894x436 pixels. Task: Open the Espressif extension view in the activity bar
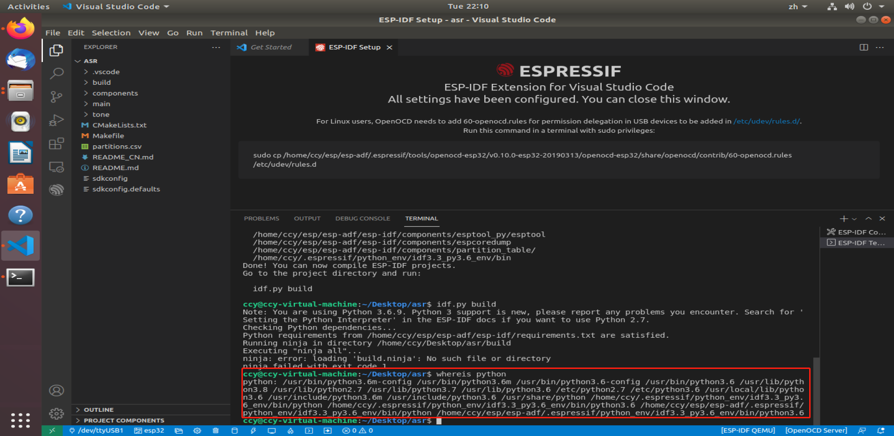(56, 190)
